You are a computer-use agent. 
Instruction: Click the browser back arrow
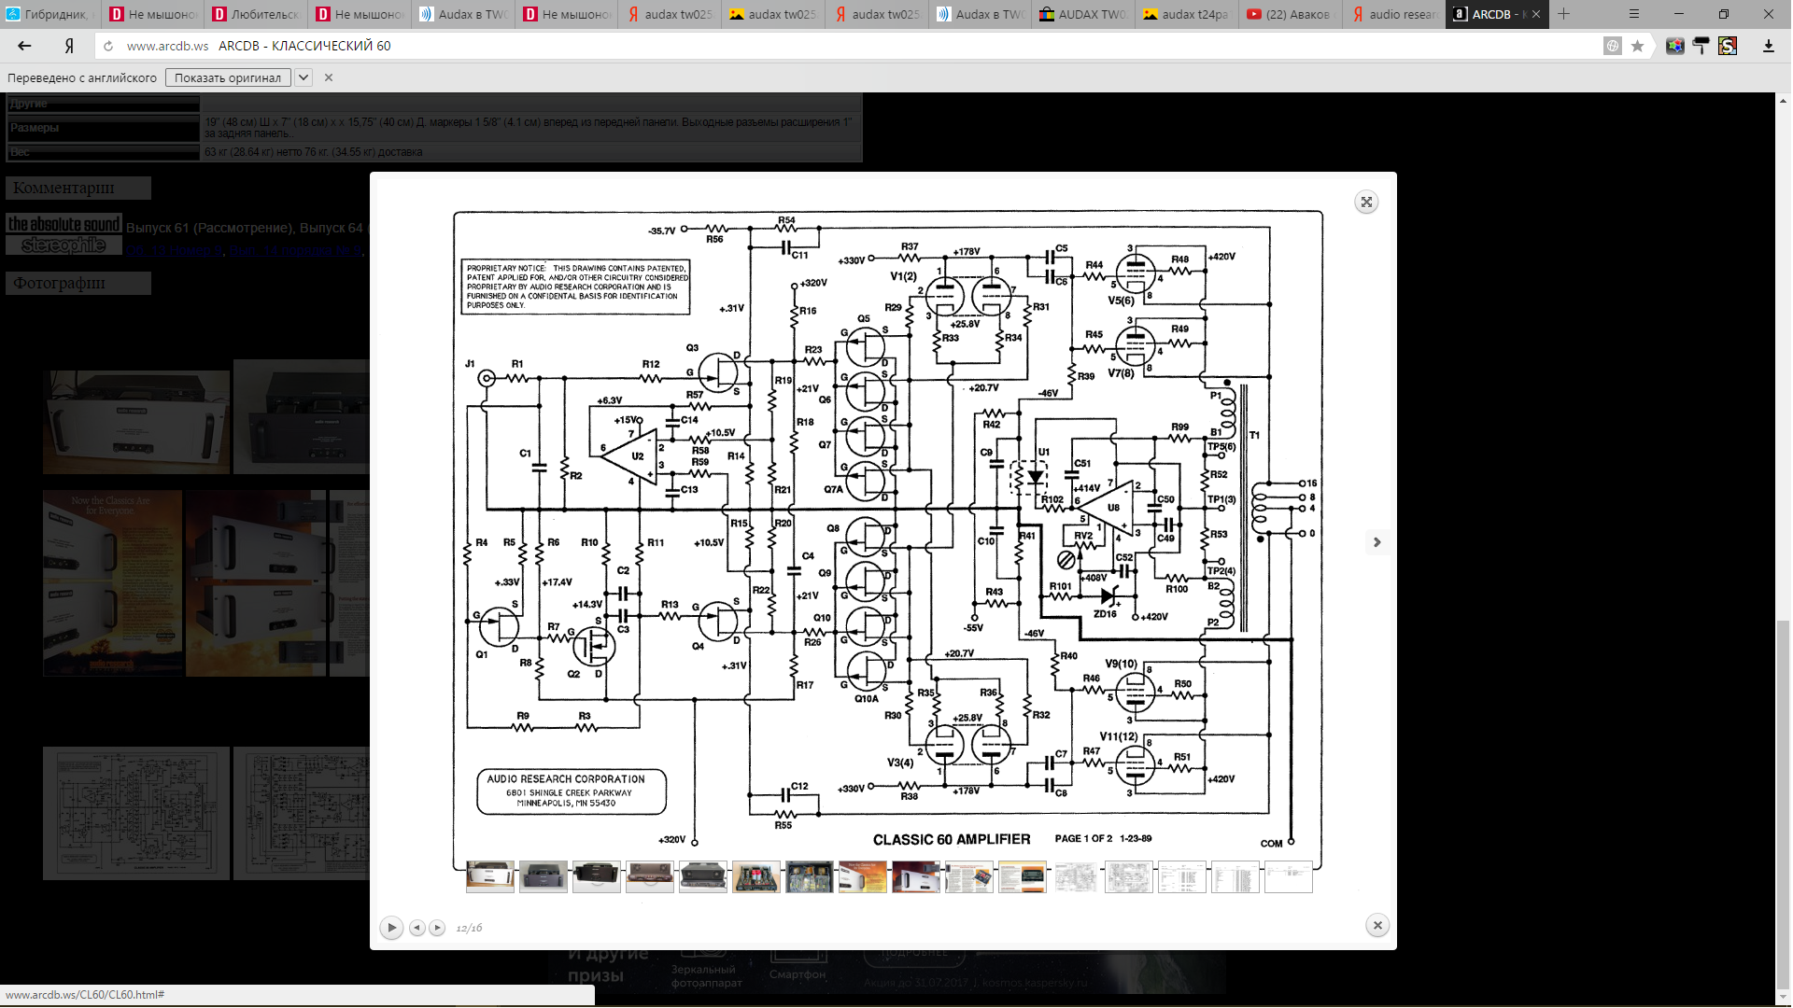click(x=24, y=46)
